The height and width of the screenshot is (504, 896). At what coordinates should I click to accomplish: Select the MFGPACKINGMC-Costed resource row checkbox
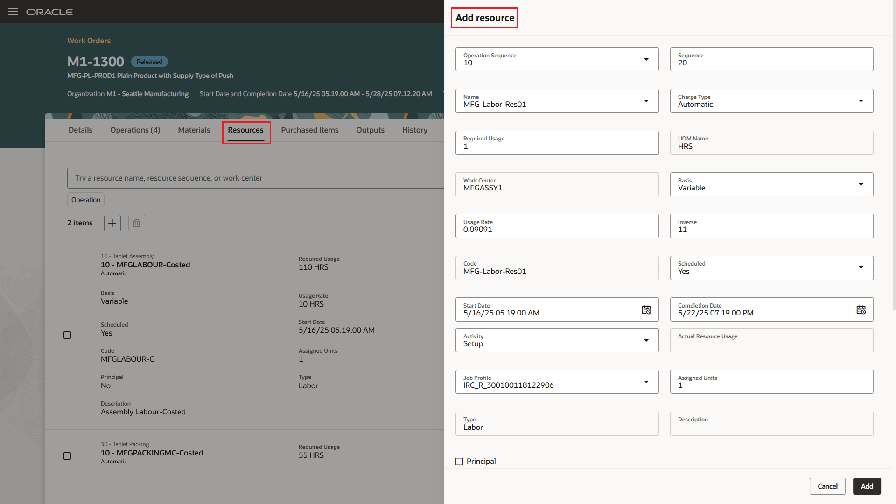[67, 456]
